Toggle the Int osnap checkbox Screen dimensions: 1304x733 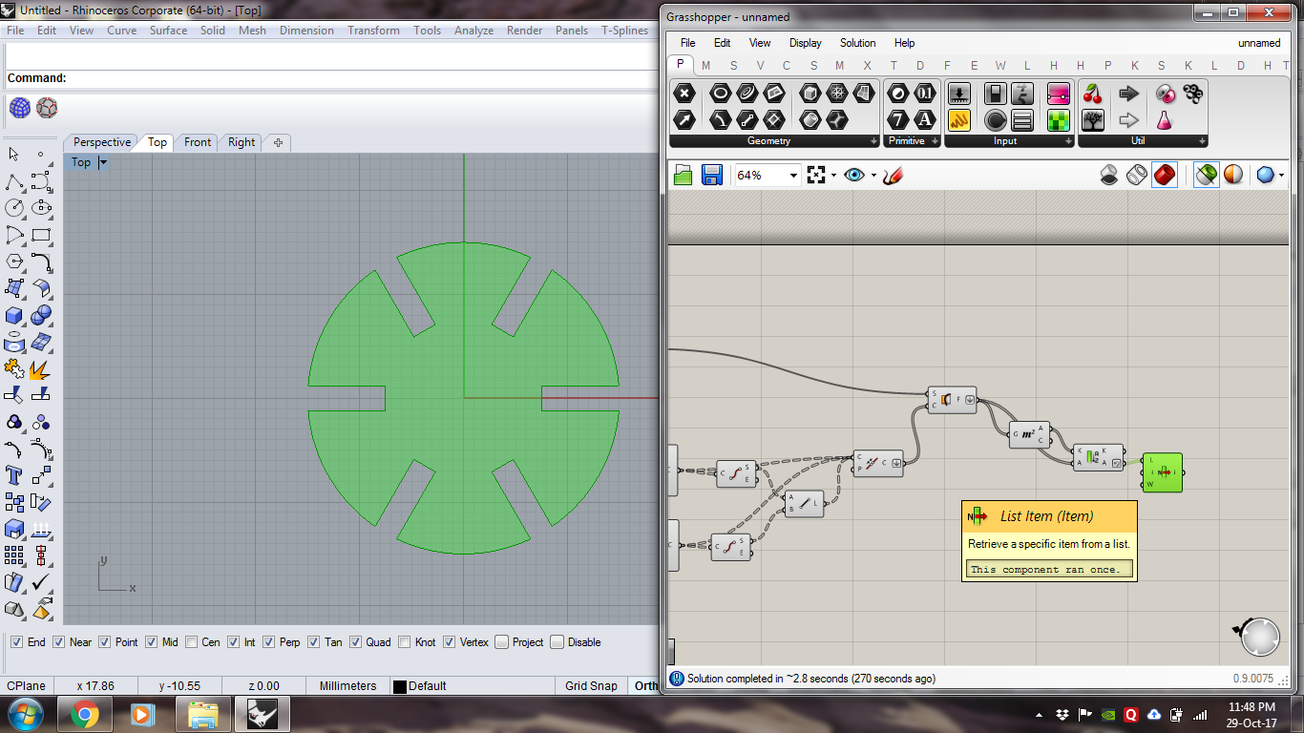point(233,642)
